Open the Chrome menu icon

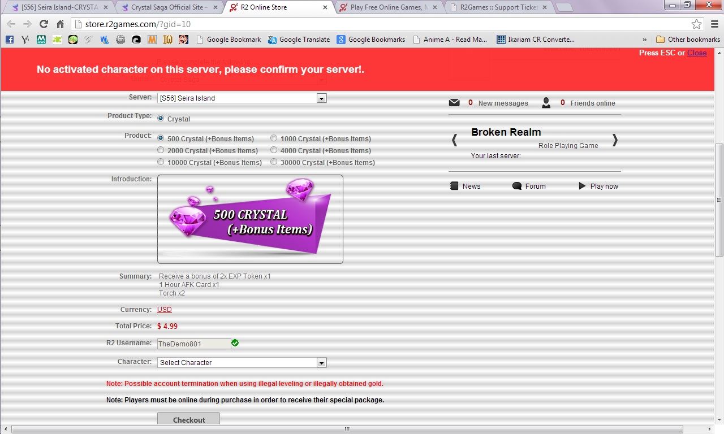click(x=714, y=24)
